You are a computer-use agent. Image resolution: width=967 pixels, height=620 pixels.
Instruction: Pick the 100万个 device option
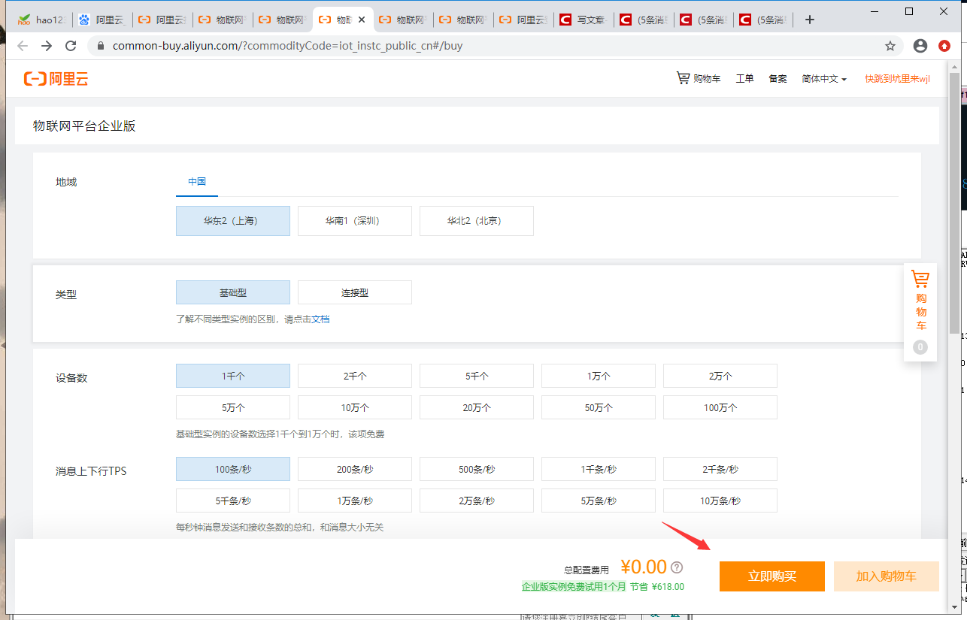point(720,407)
